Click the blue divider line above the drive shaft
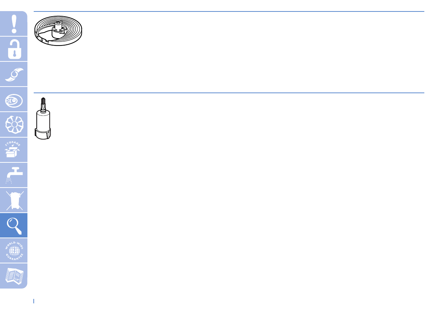The image size is (441, 310). pos(229,92)
